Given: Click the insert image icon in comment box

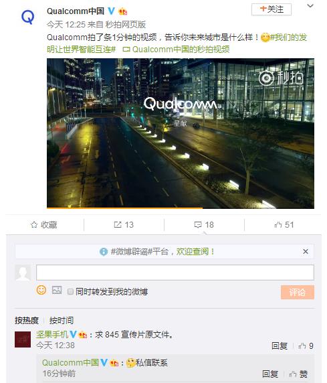Looking at the screenshot, I should click(x=57, y=291).
